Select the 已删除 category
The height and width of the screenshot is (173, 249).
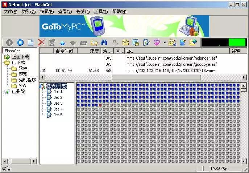(x=18, y=92)
